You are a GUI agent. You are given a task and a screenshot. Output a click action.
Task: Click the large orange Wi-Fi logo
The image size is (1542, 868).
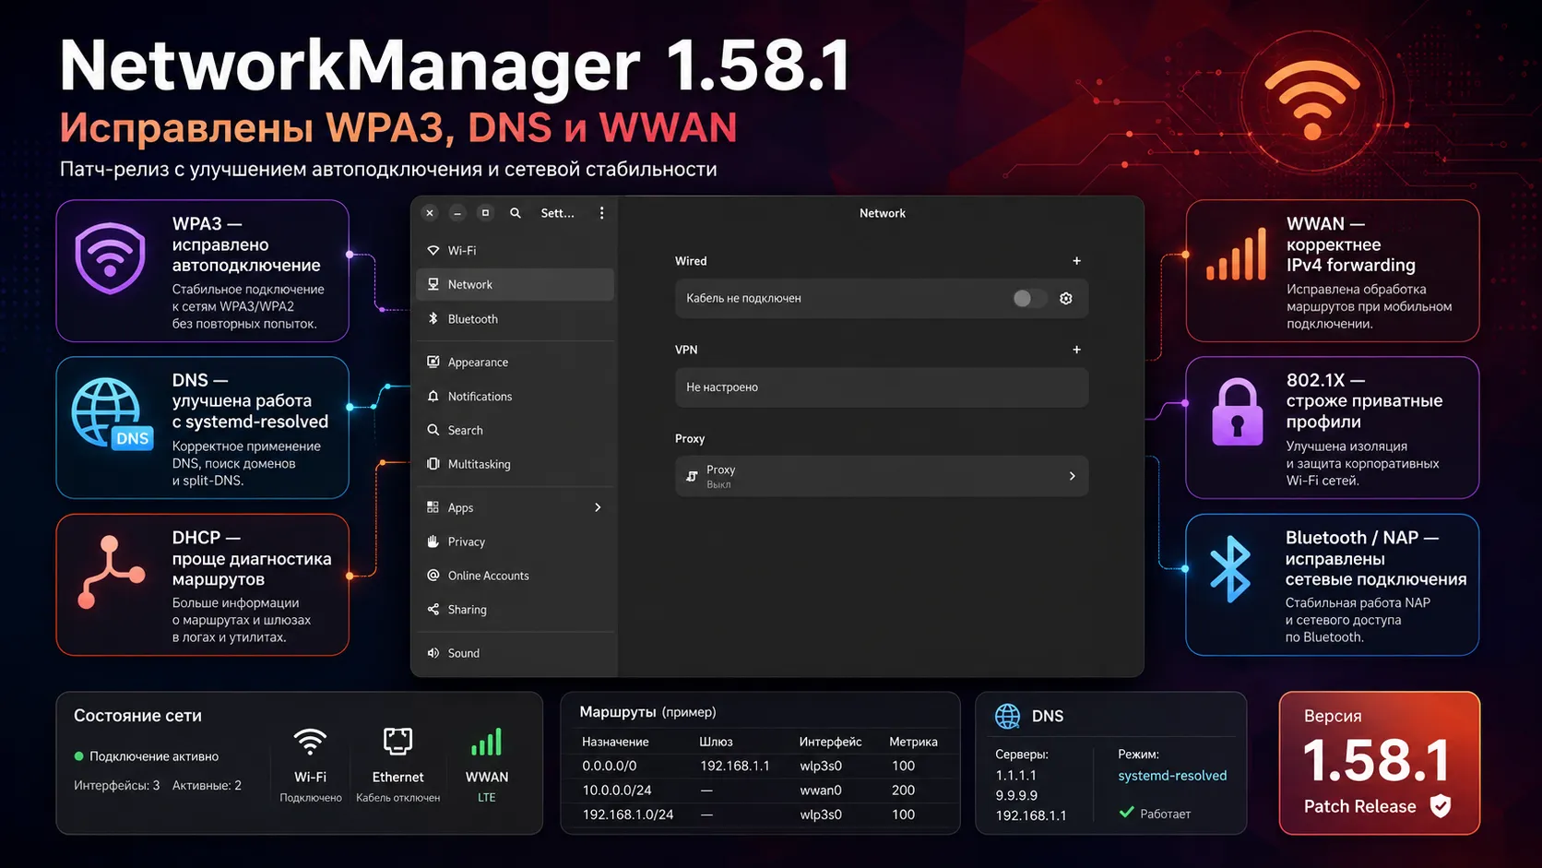click(1312, 101)
